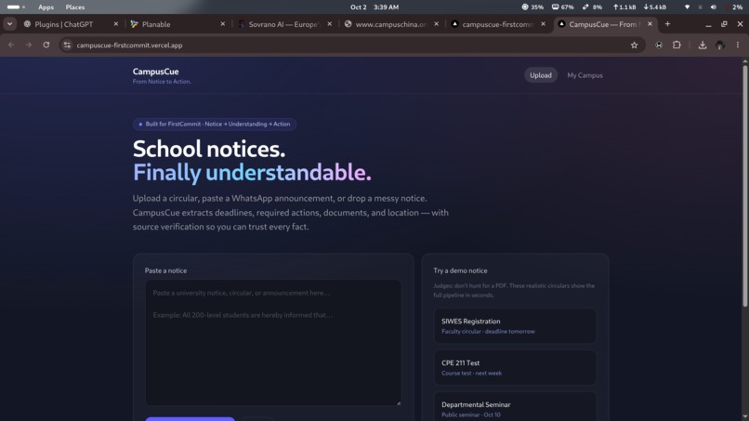Go forward using the forward arrow
The image size is (749, 421).
pos(29,45)
